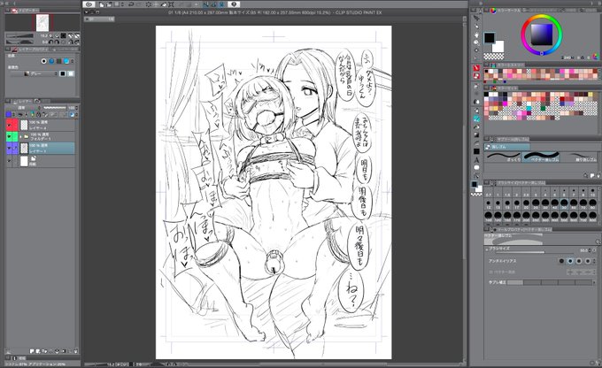This screenshot has width=602, height=368.
Task: Click rotate left icon in the Navigator panel
Action: coord(51,42)
